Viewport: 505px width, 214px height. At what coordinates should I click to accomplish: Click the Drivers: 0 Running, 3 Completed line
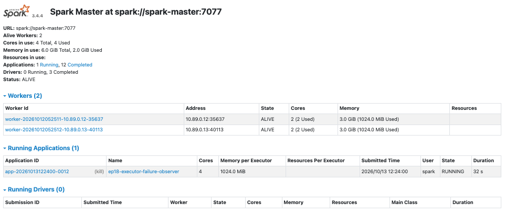(40, 72)
